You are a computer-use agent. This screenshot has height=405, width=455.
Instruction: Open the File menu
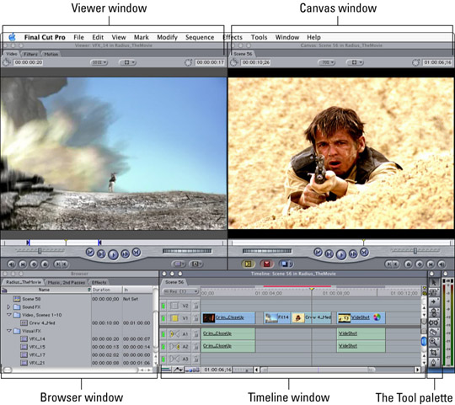pos(78,37)
